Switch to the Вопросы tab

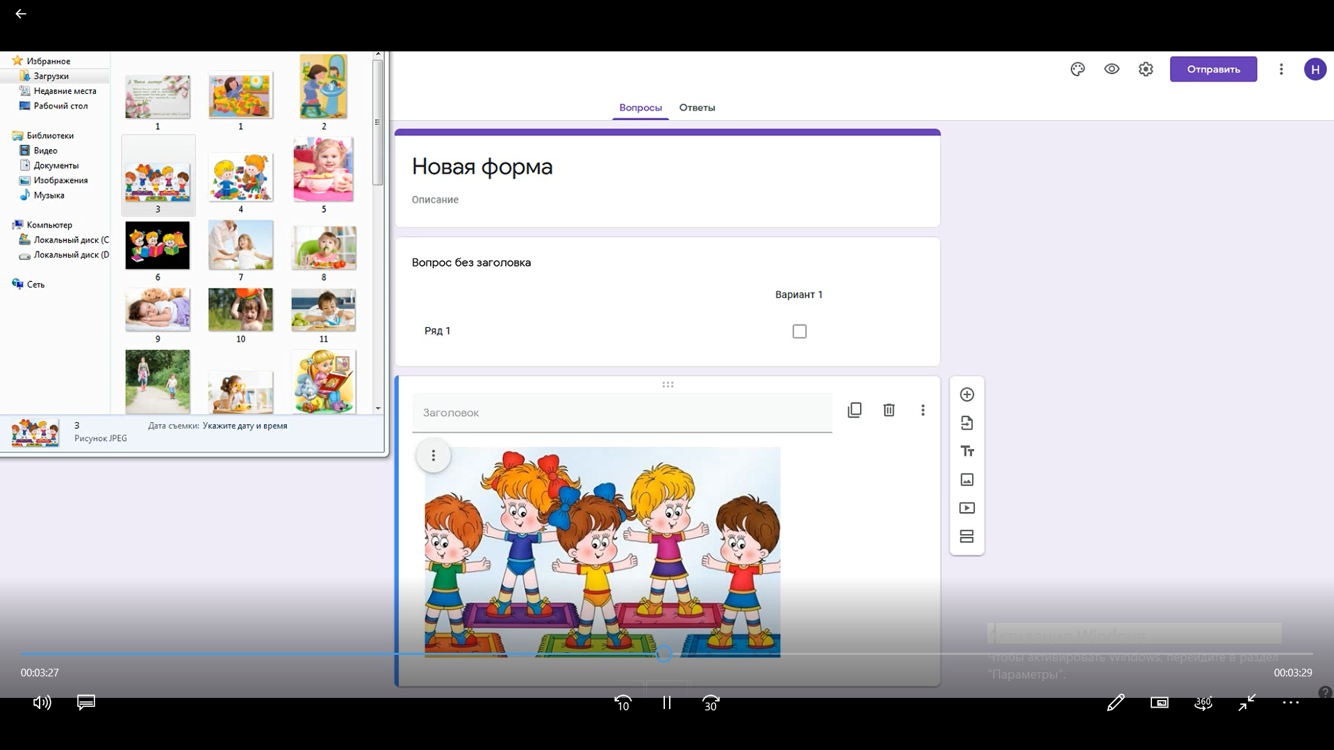640,108
